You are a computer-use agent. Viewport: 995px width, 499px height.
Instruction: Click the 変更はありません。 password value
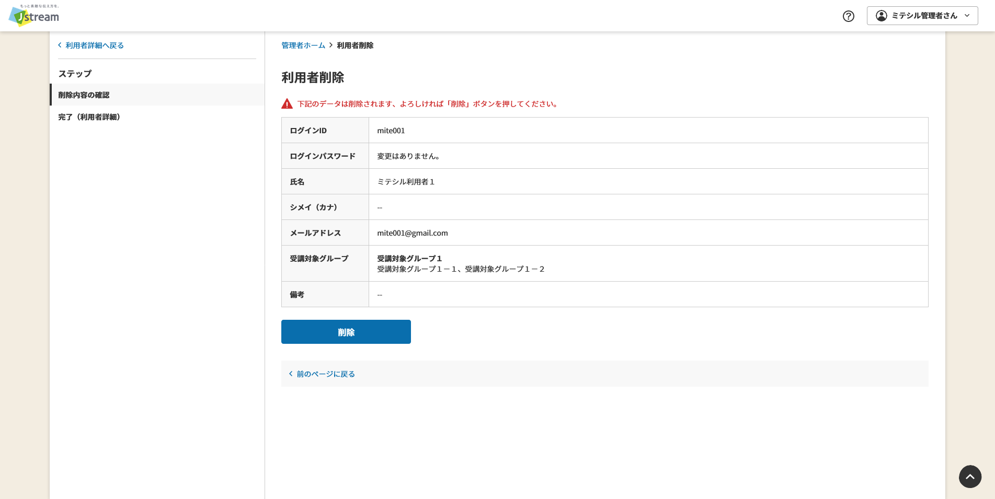(x=409, y=156)
